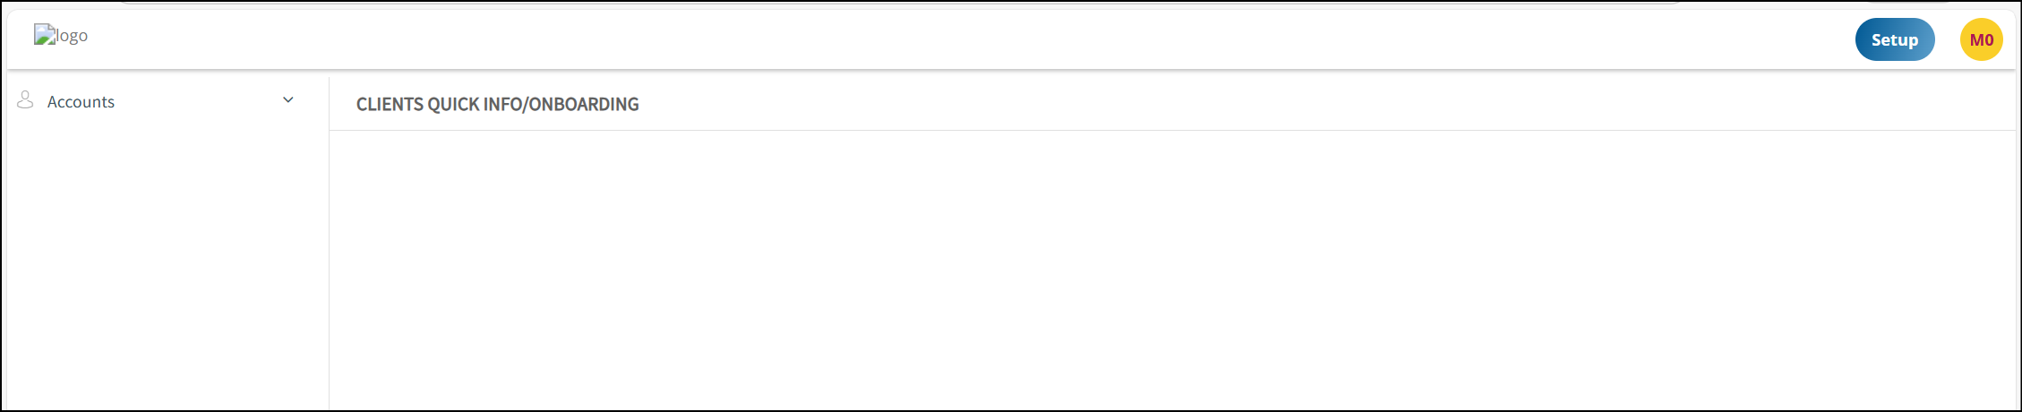This screenshot has height=412, width=2022.
Task: Open the Setup button
Action: [x=1895, y=39]
